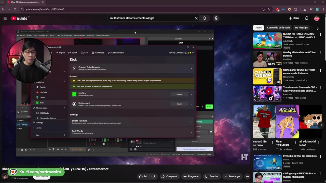The width and height of the screenshot is (326, 183).
Task: Open the browser tab search dropdown
Action: [3, 2]
